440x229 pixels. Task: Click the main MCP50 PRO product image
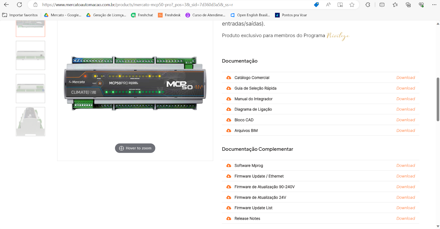click(135, 83)
